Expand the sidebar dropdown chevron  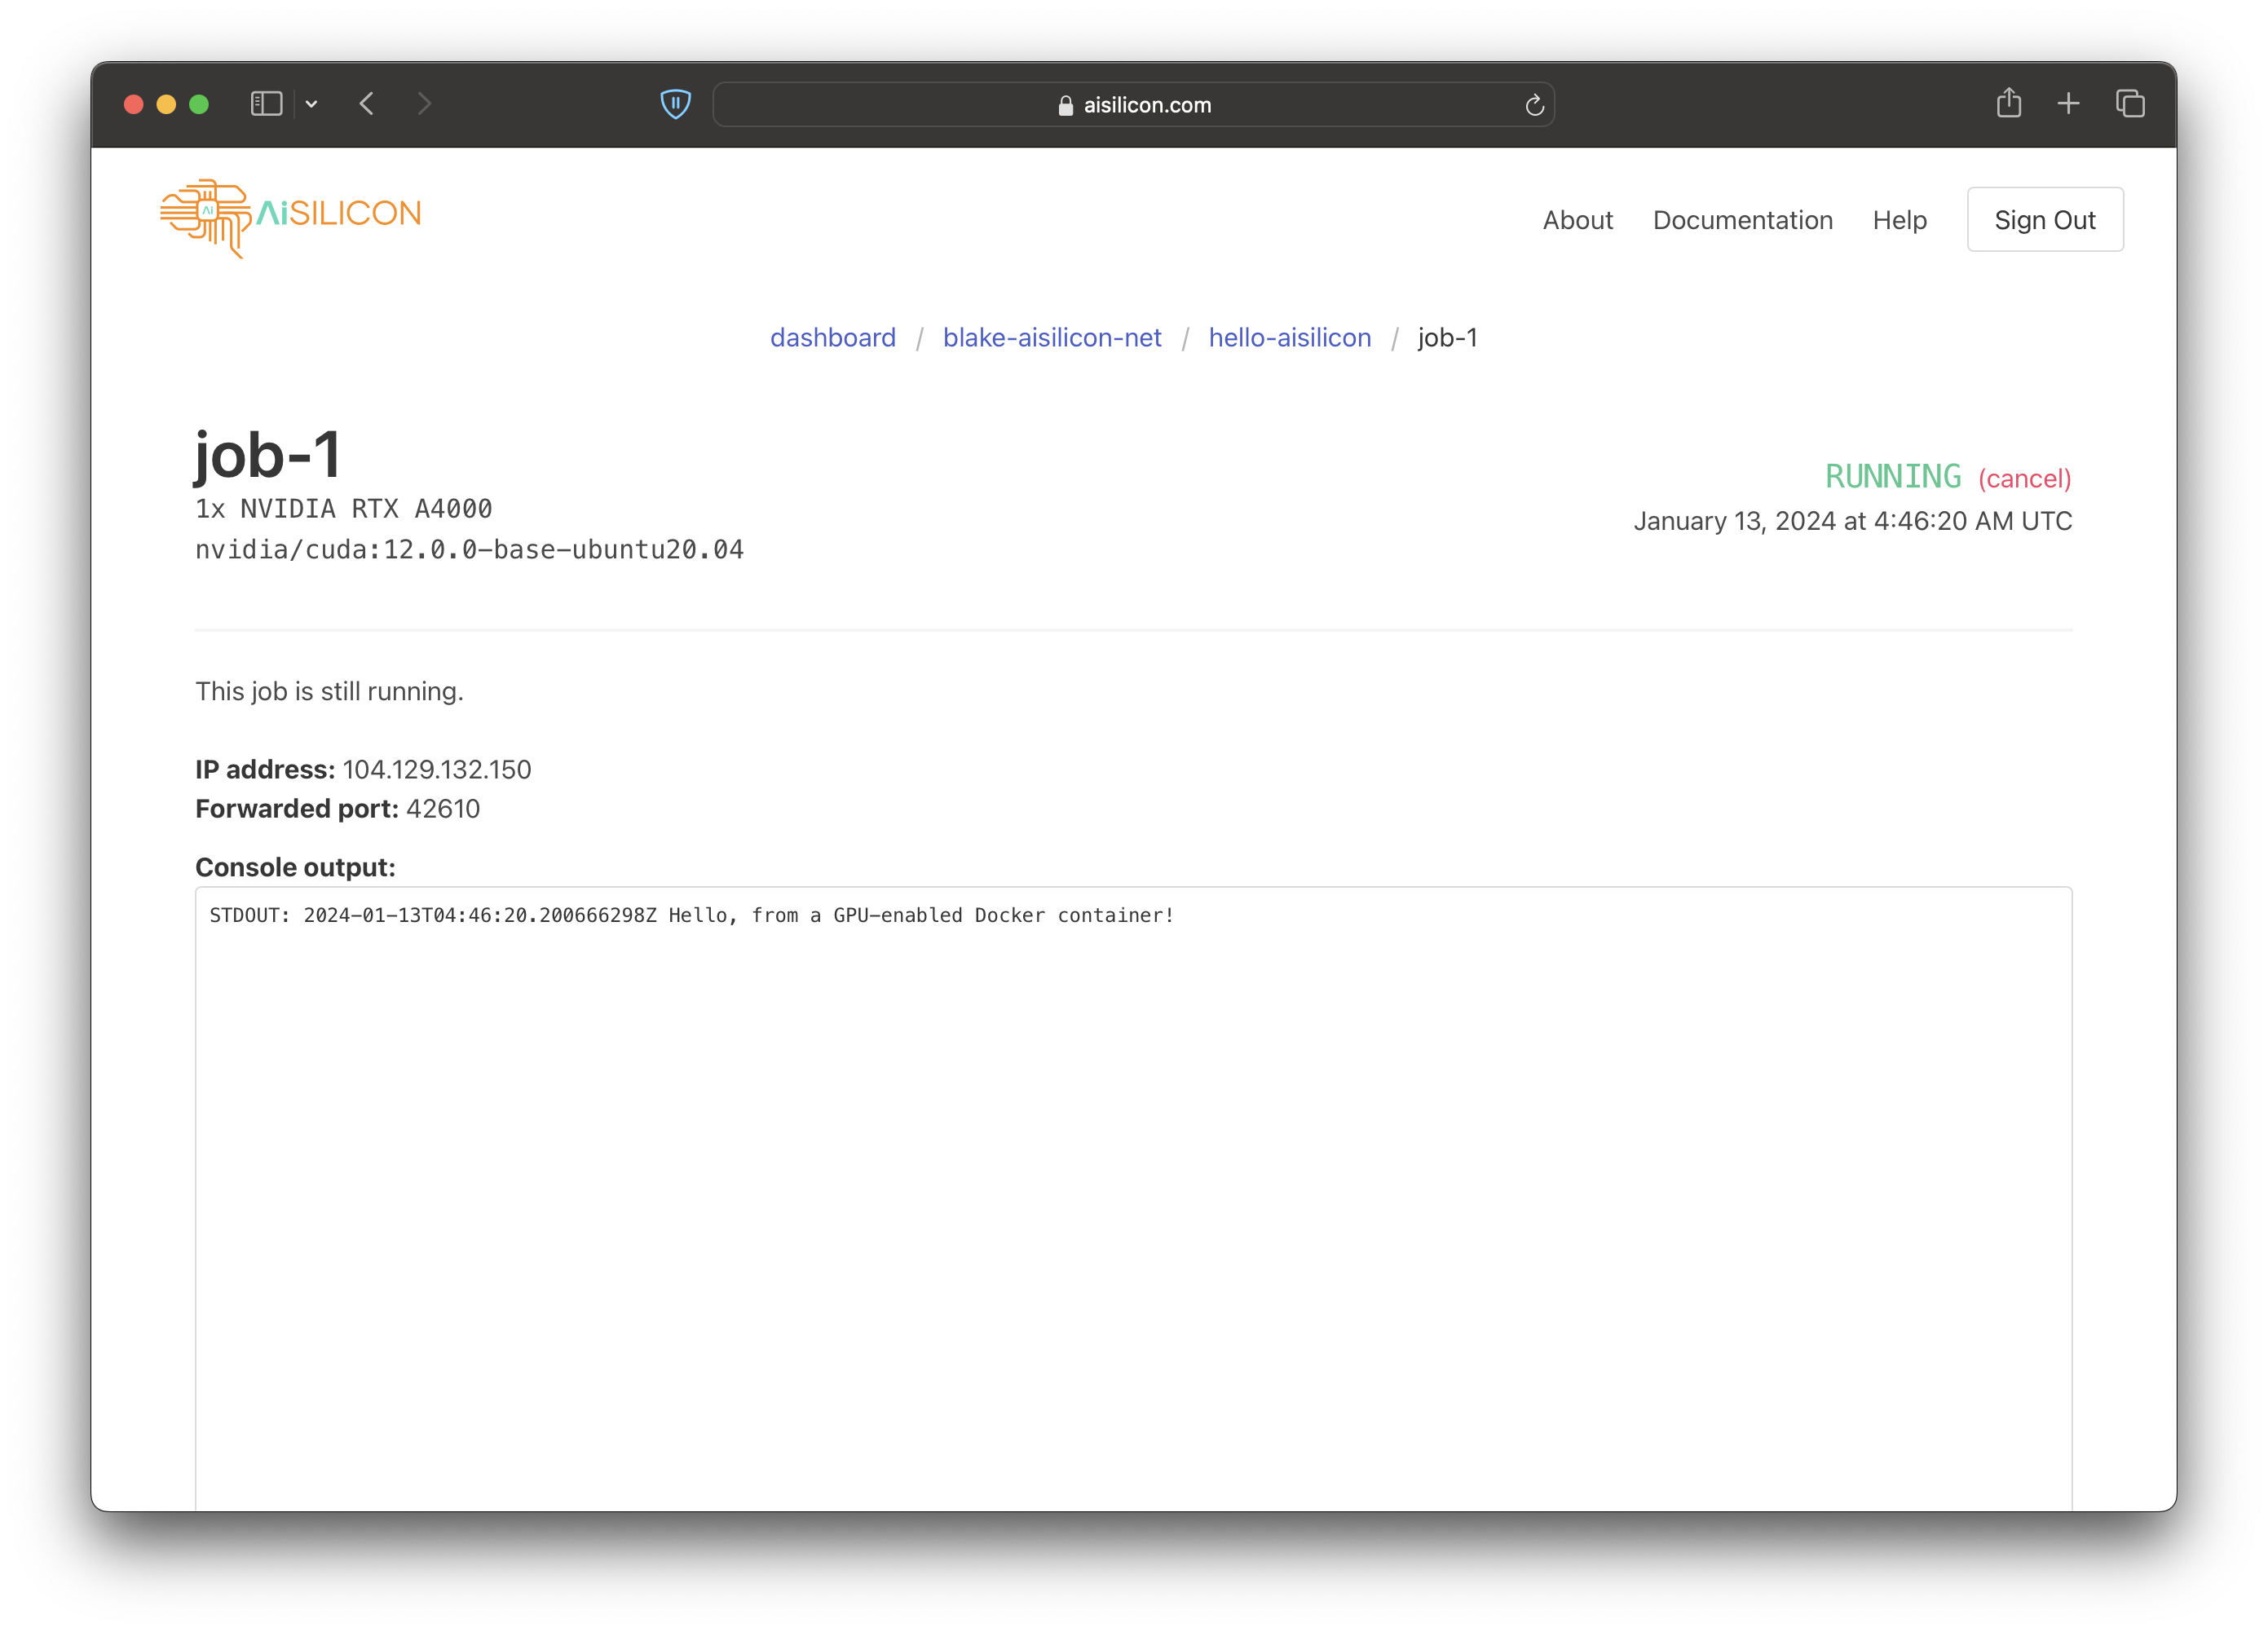click(x=312, y=104)
